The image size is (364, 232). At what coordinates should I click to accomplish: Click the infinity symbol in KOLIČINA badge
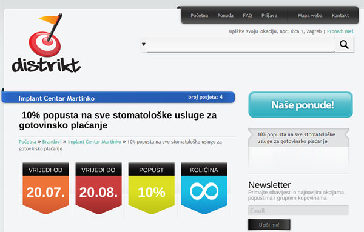coord(204,191)
